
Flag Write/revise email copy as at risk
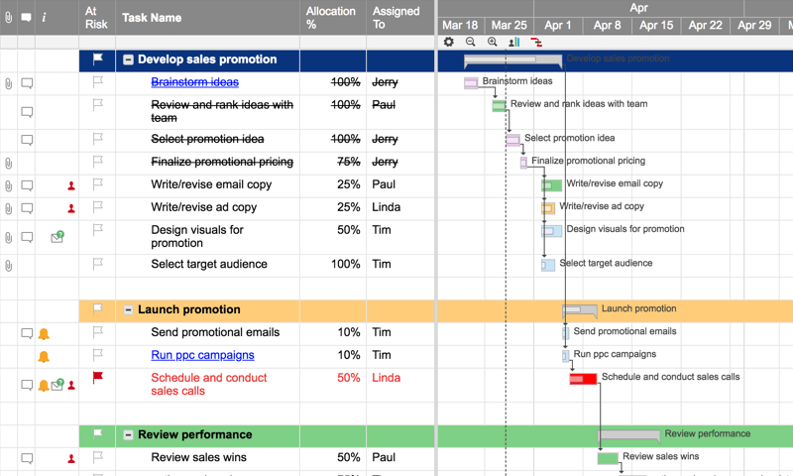(x=97, y=184)
